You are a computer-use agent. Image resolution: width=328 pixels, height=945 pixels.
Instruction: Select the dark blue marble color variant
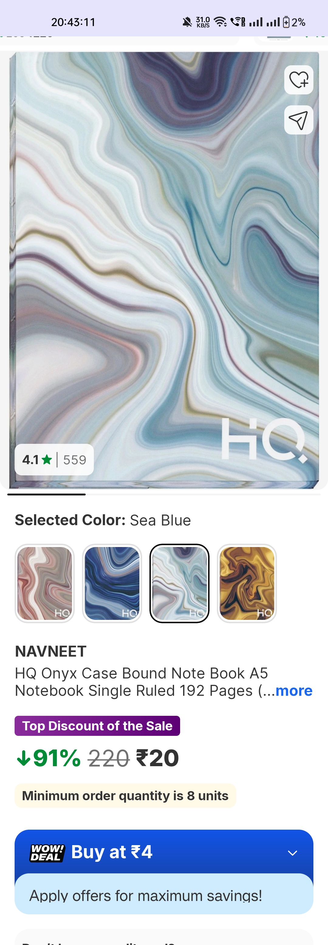(112, 583)
